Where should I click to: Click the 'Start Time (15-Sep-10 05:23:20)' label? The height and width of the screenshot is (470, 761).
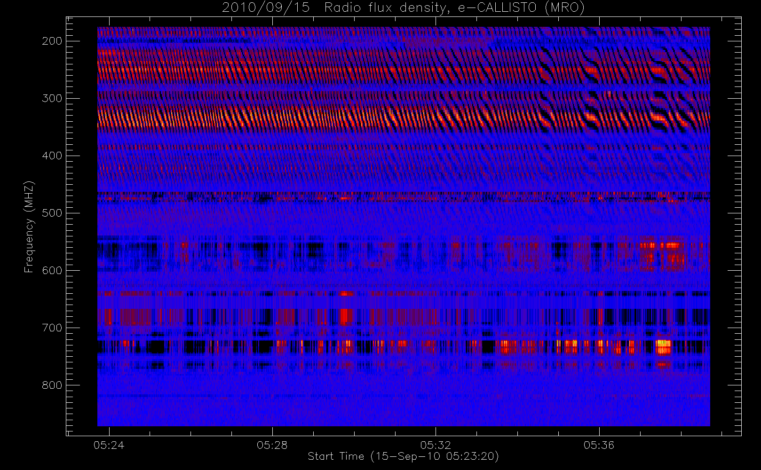click(403, 456)
